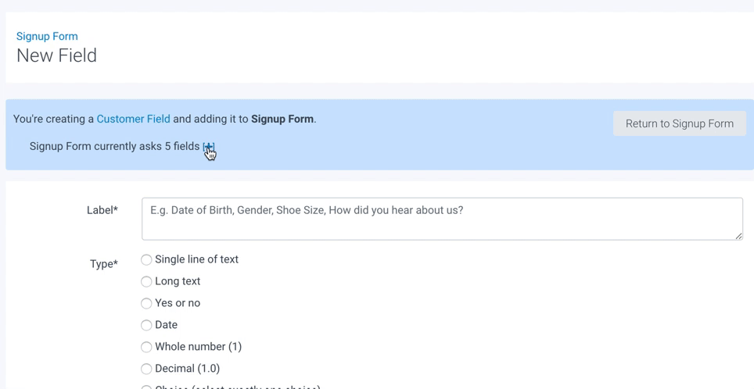Click the Label* field caption
This screenshot has height=389, width=754.
(102, 210)
